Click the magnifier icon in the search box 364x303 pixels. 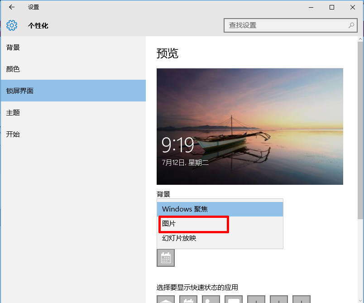(x=351, y=25)
